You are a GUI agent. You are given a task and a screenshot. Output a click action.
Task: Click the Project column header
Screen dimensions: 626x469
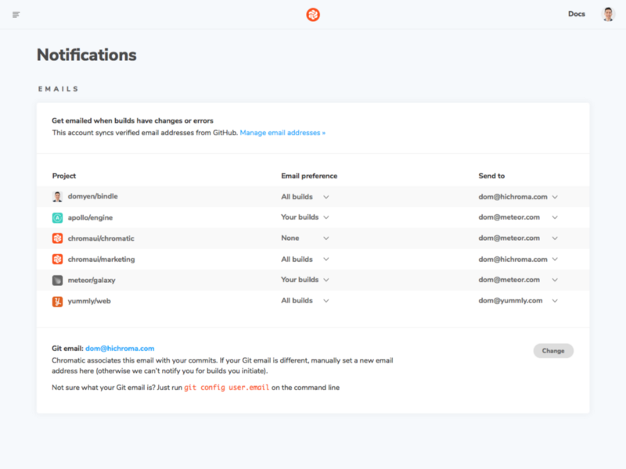pos(64,176)
